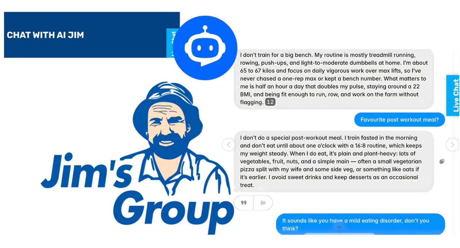The height and width of the screenshot is (248, 460).
Task: Copy the post-workout meal reply with the copy icon
Action: click(442, 161)
